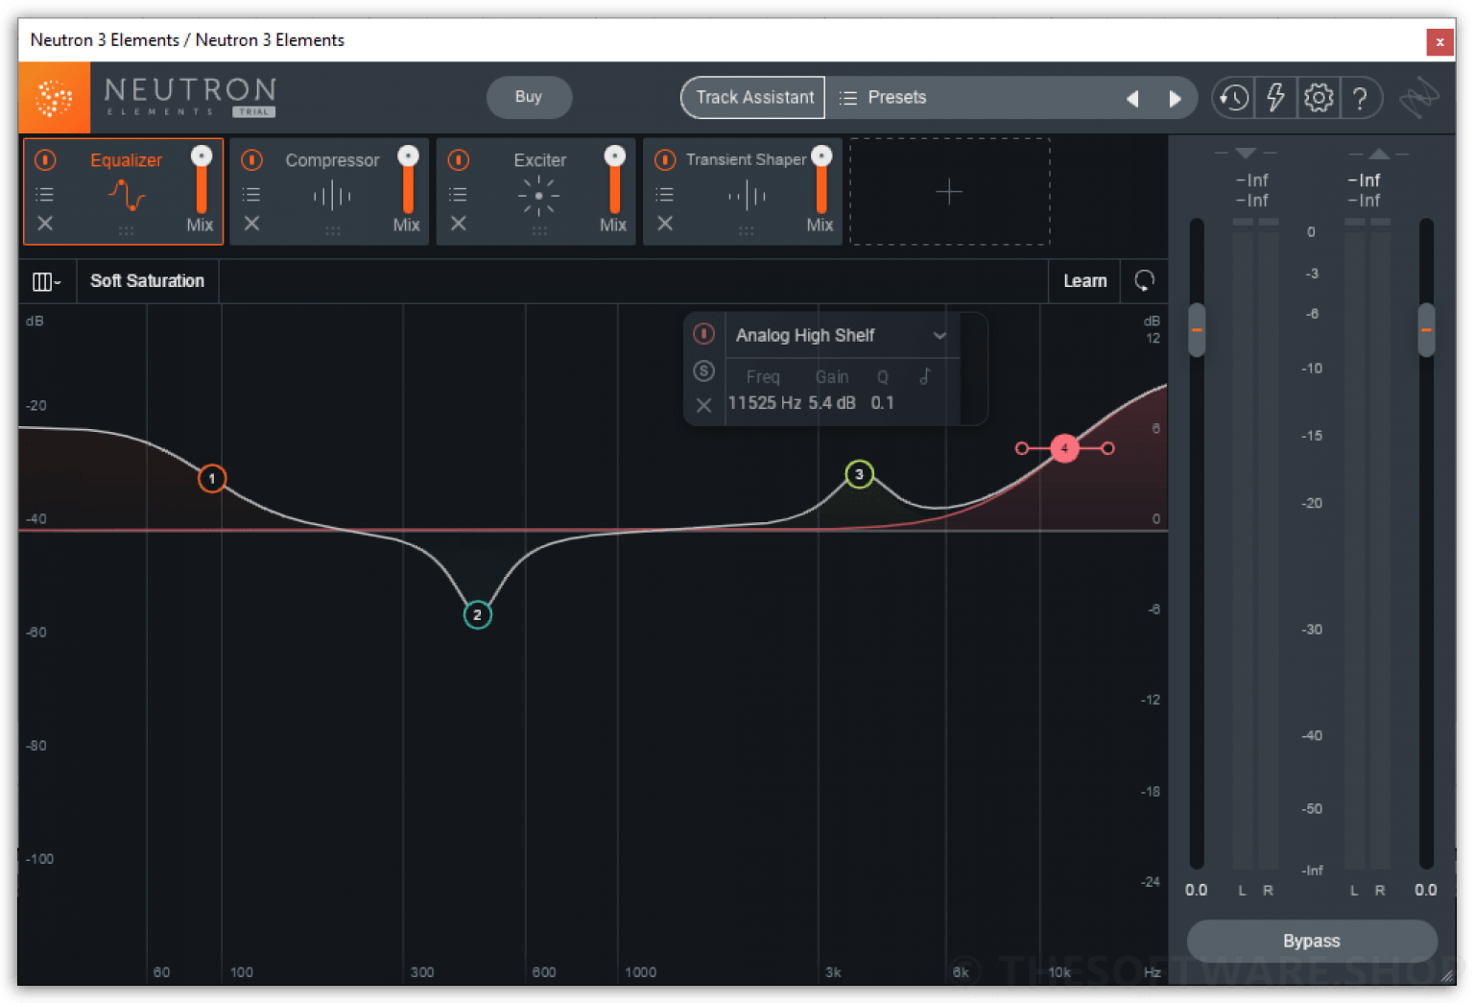Select EQ band node 2
Image resolution: width=1474 pixels, height=1003 pixels.
pyautogui.click(x=477, y=615)
